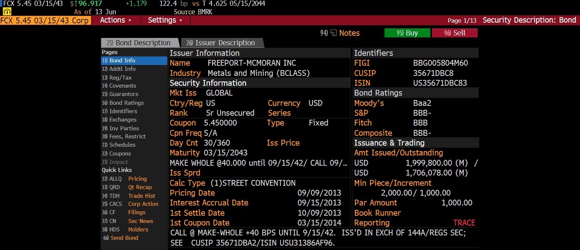This screenshot has height=250, width=580.
Task: Click the Interest Accrual Date 09/15/2013
Action: 319,203
